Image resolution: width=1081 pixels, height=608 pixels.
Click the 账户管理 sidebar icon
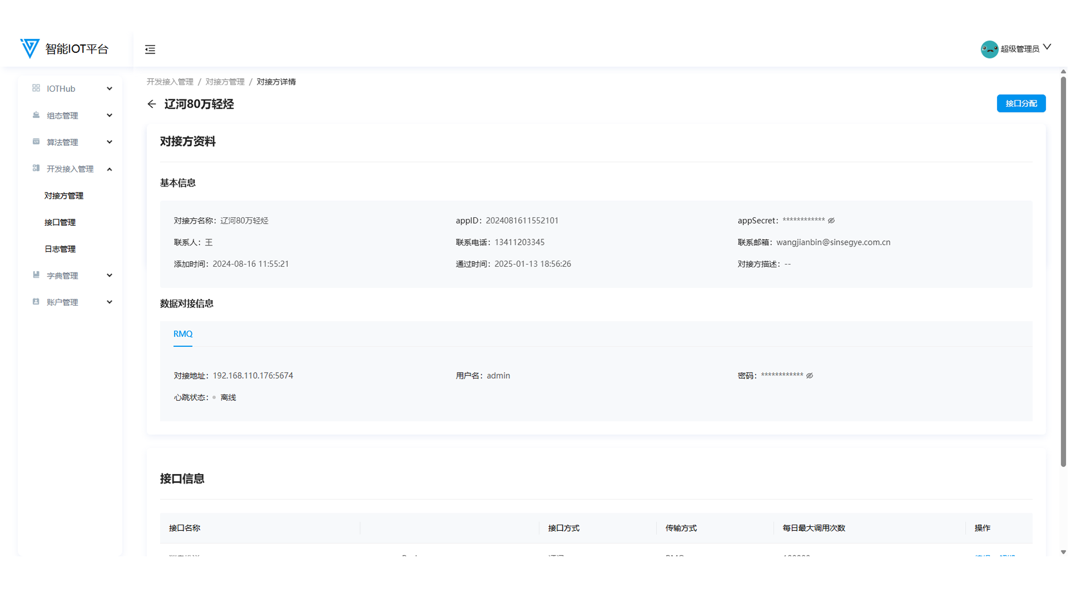click(36, 302)
